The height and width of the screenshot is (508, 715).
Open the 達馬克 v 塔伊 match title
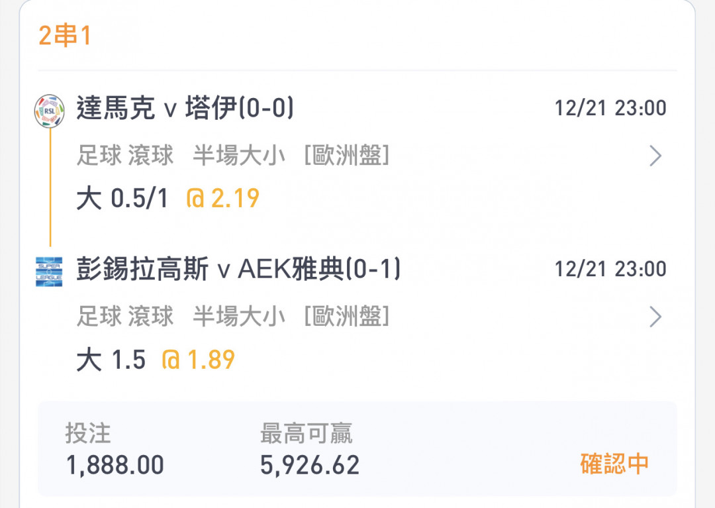[185, 107]
